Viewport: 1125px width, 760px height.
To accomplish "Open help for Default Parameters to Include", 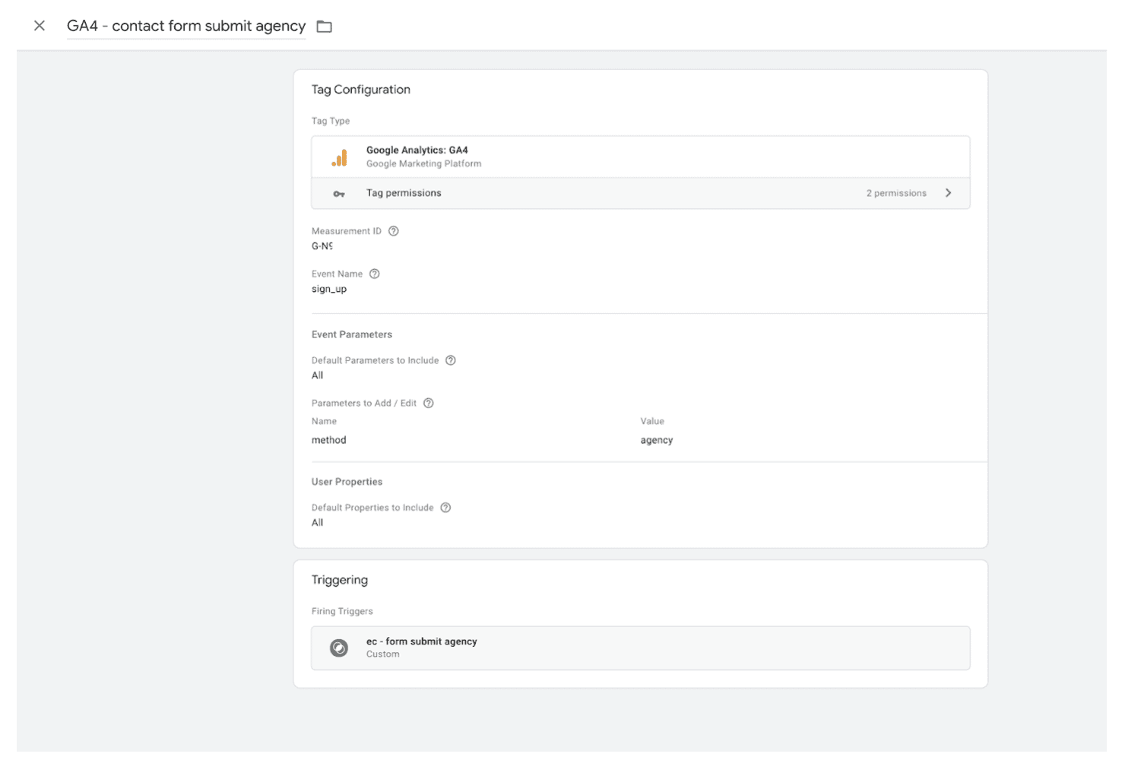I will [x=451, y=360].
